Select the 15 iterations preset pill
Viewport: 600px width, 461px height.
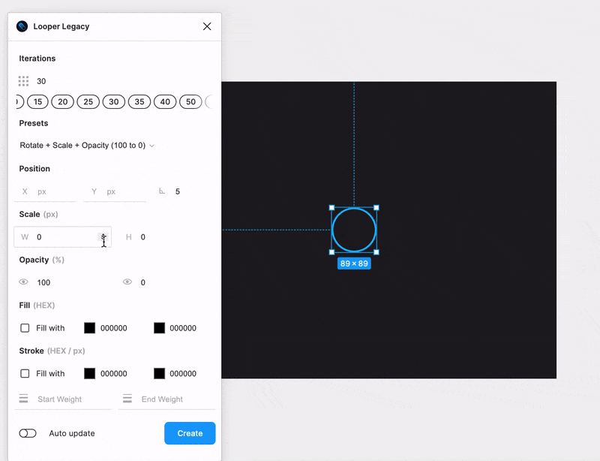37,102
